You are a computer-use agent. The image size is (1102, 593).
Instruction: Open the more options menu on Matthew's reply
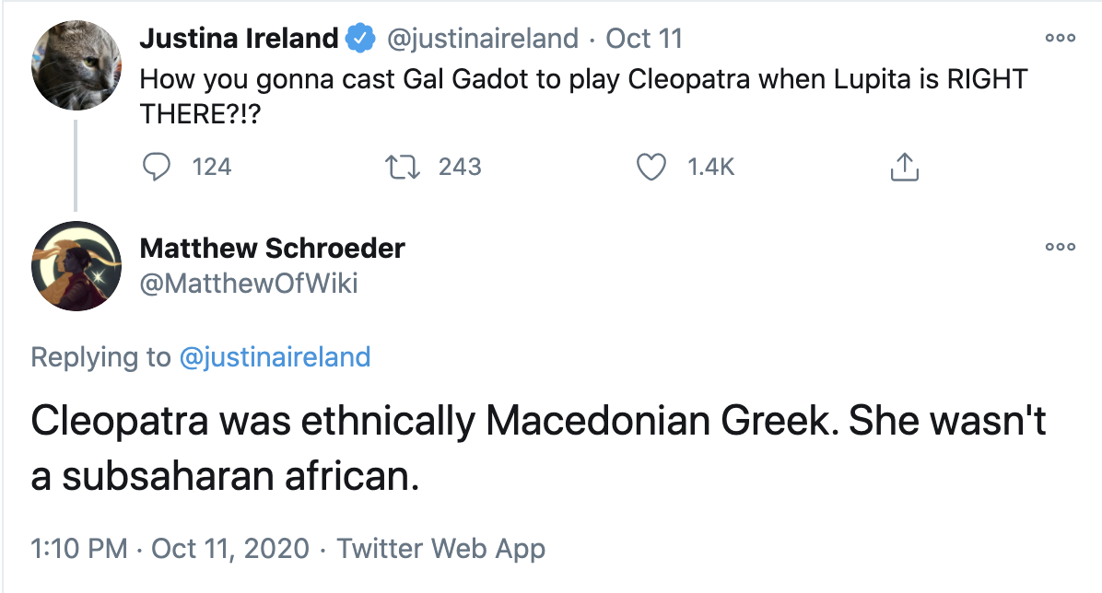click(1060, 248)
